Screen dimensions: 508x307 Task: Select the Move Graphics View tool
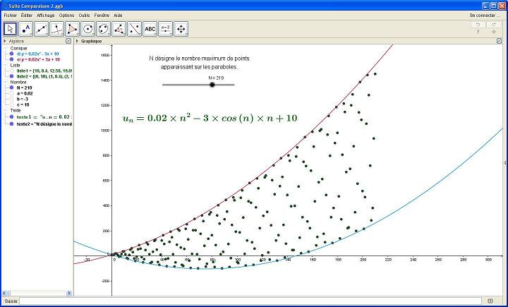[181, 29]
